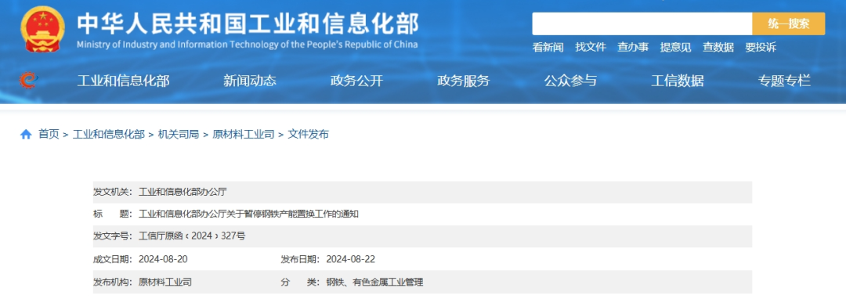Screen dimensions: 846x306
Task: Click the publish date 2024-08-22
Action: 351,259
